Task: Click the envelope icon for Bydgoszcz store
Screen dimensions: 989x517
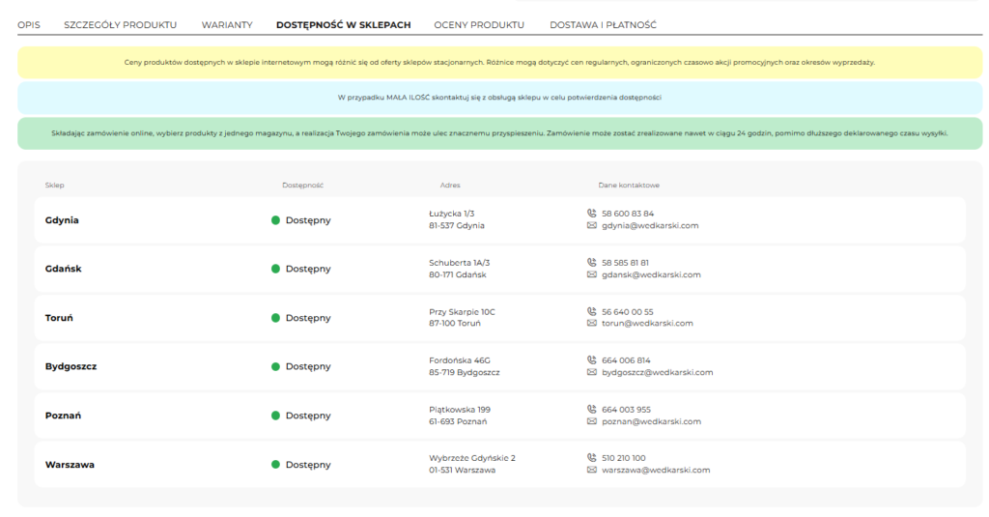Action: [592, 372]
